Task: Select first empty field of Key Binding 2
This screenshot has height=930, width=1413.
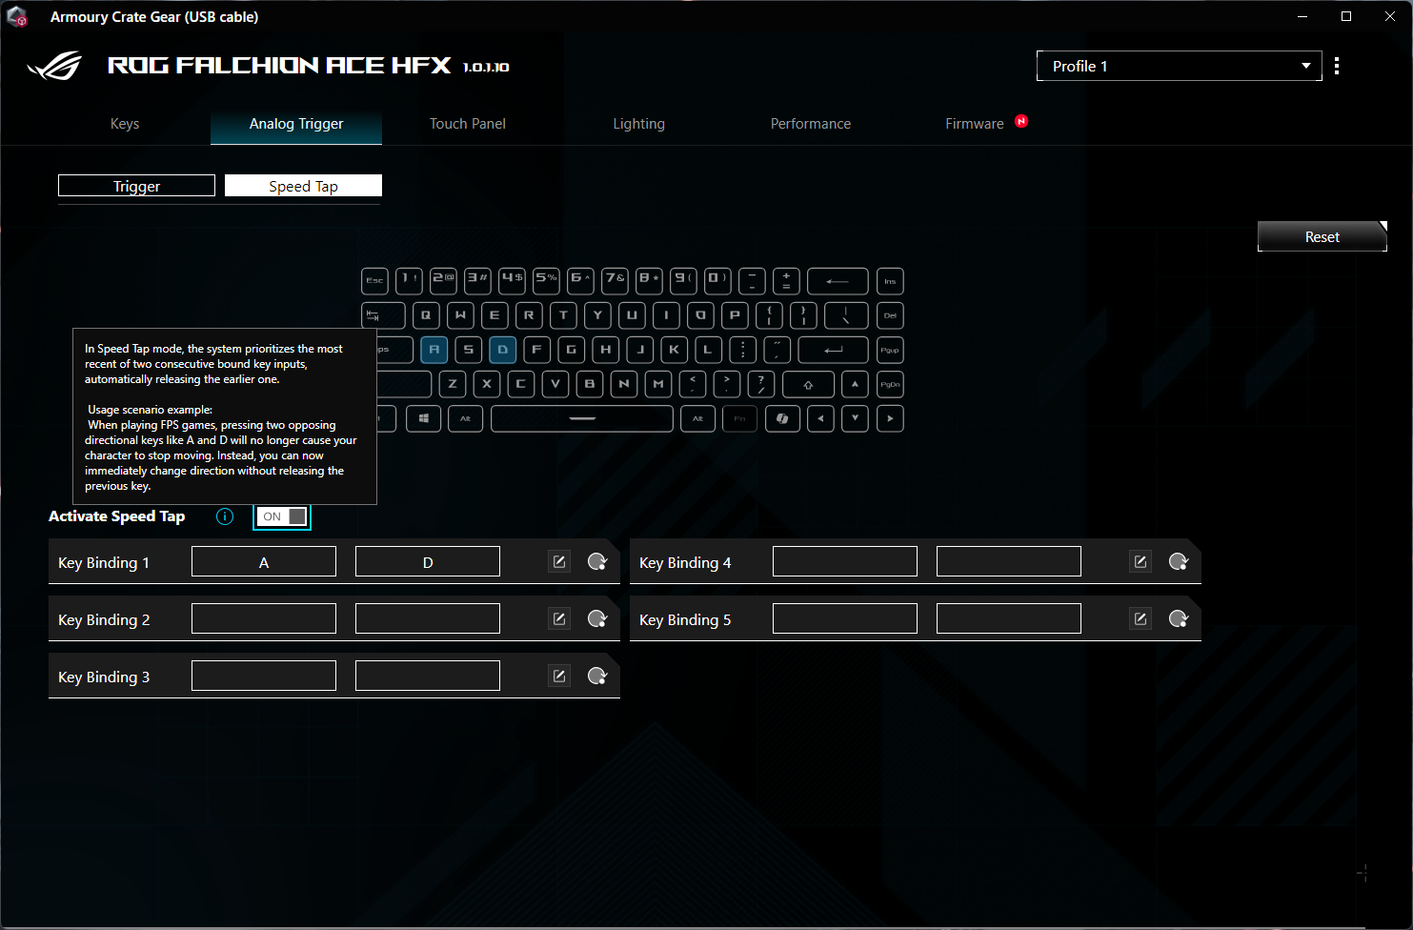Action: [264, 618]
